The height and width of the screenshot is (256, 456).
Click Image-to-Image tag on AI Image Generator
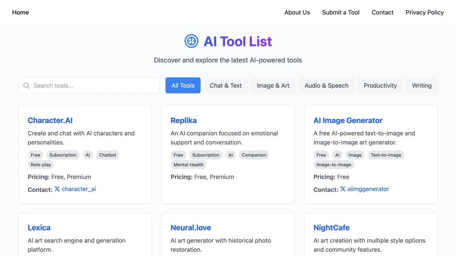pyautogui.click(x=334, y=165)
